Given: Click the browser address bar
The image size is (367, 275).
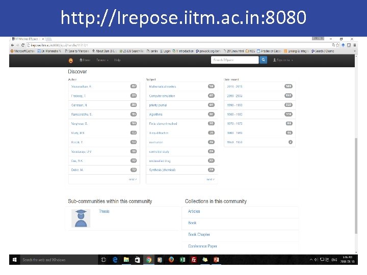Looking at the screenshot, I should [x=178, y=45].
